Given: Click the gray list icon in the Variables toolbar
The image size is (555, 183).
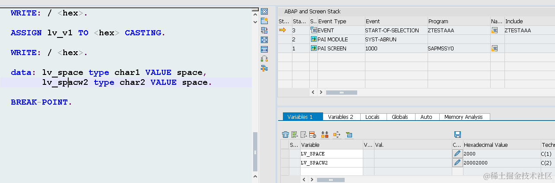Looking at the screenshot, I should tap(304, 134).
